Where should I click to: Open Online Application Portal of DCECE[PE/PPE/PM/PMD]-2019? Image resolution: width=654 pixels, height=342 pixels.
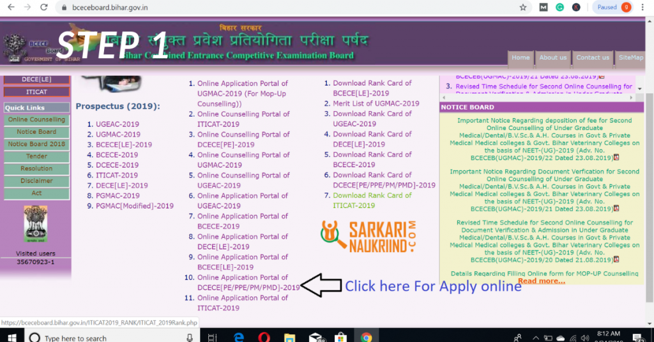[x=248, y=282]
